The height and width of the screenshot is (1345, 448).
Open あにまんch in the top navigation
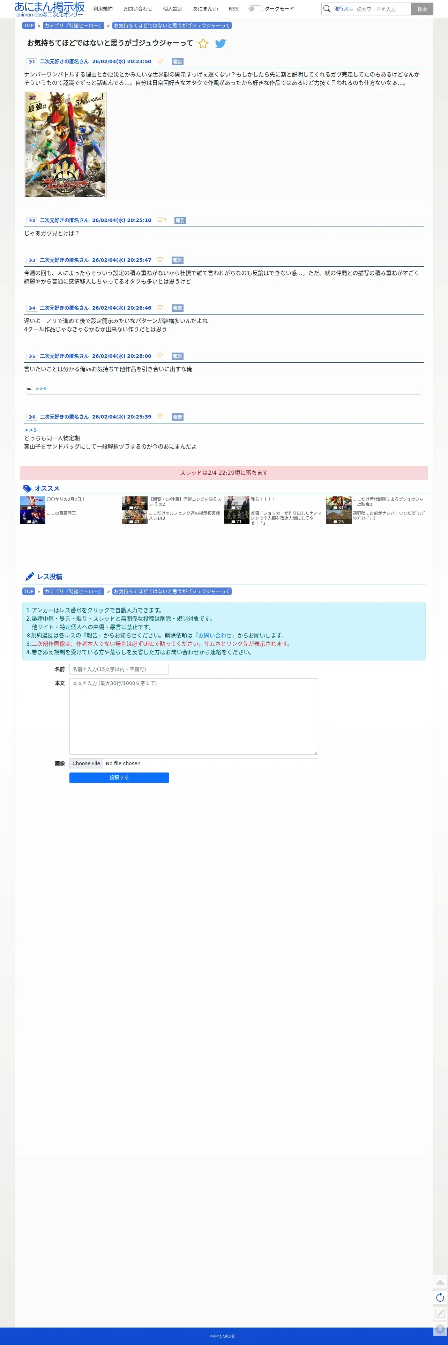pyautogui.click(x=206, y=9)
